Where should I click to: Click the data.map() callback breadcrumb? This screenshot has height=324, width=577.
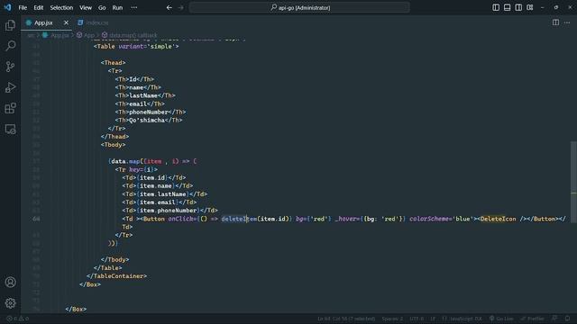(x=133, y=35)
